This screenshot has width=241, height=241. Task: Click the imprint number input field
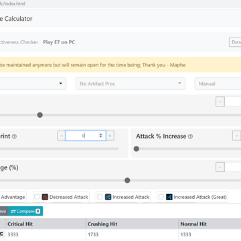click(86, 136)
